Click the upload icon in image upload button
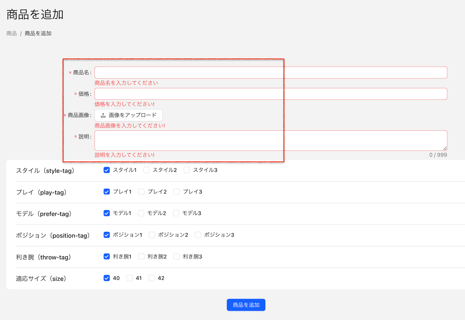This screenshot has height=320, width=465. click(103, 115)
